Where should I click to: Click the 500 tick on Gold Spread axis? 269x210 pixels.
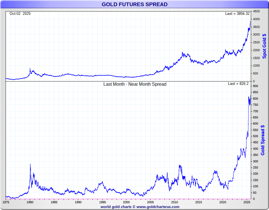[256, 136]
